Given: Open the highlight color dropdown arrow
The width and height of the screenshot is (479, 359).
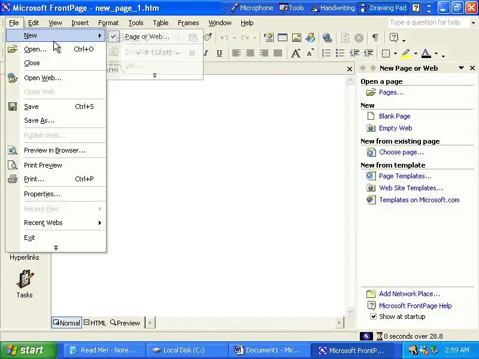Looking at the screenshot, I should click(416, 54).
